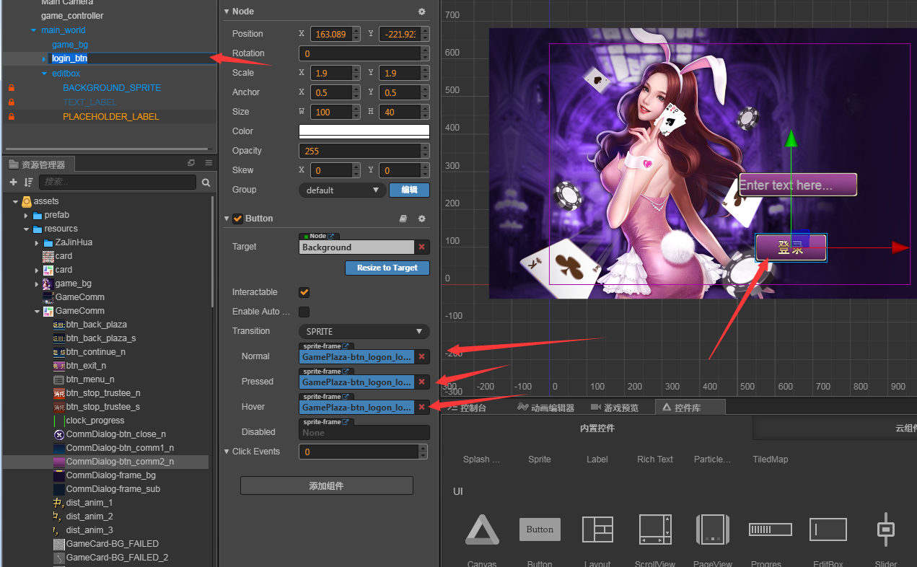The width and height of the screenshot is (917, 567).
Task: Select the CommDialog-btn_close_n asset
Action: pyautogui.click(x=116, y=434)
